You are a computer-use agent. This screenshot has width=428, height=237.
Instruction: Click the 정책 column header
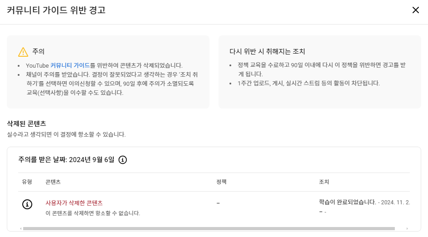pos(221,182)
